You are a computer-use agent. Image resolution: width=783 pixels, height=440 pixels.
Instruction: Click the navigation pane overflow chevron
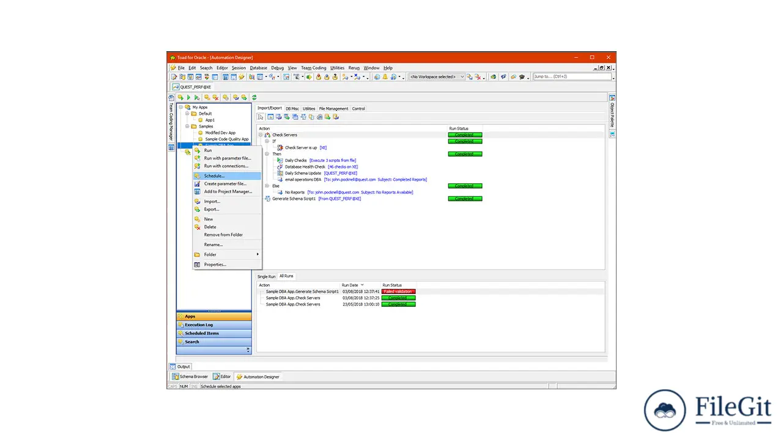point(248,350)
